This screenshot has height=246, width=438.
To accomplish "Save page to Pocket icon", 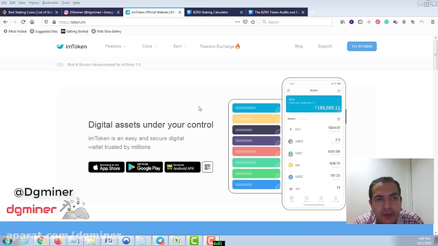I will pyautogui.click(x=245, y=22).
